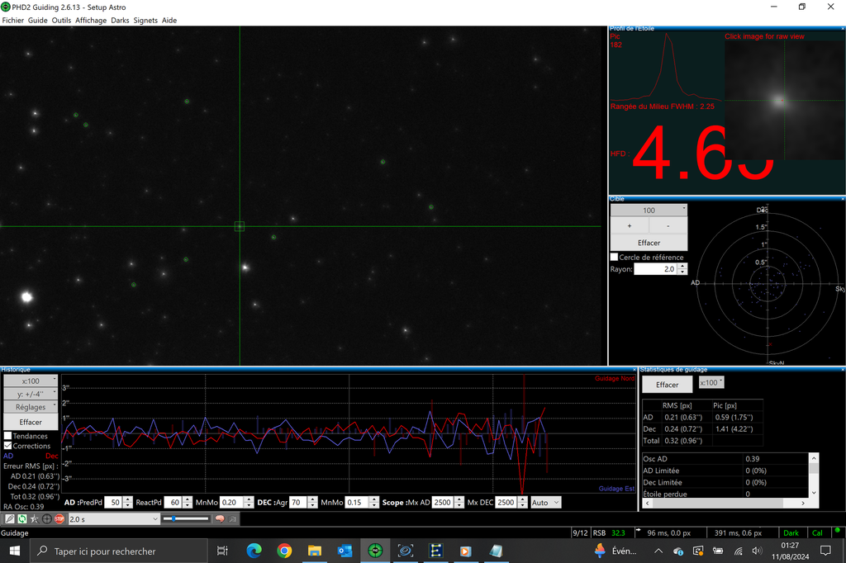The height and width of the screenshot is (563, 846).
Task: Open the Réglages dropdown button
Action: (x=31, y=407)
